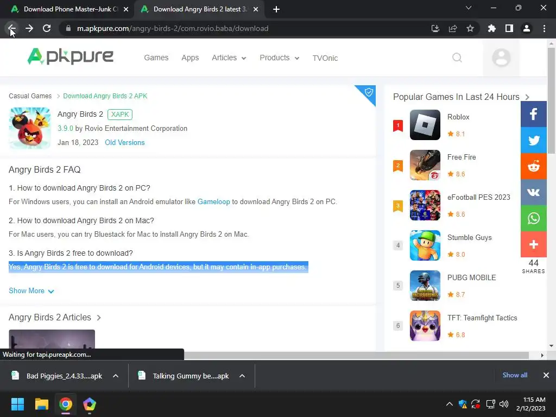Switch to Download Angry Birds 2 tab
Image resolution: width=556 pixels, height=417 pixels.
[199, 9]
